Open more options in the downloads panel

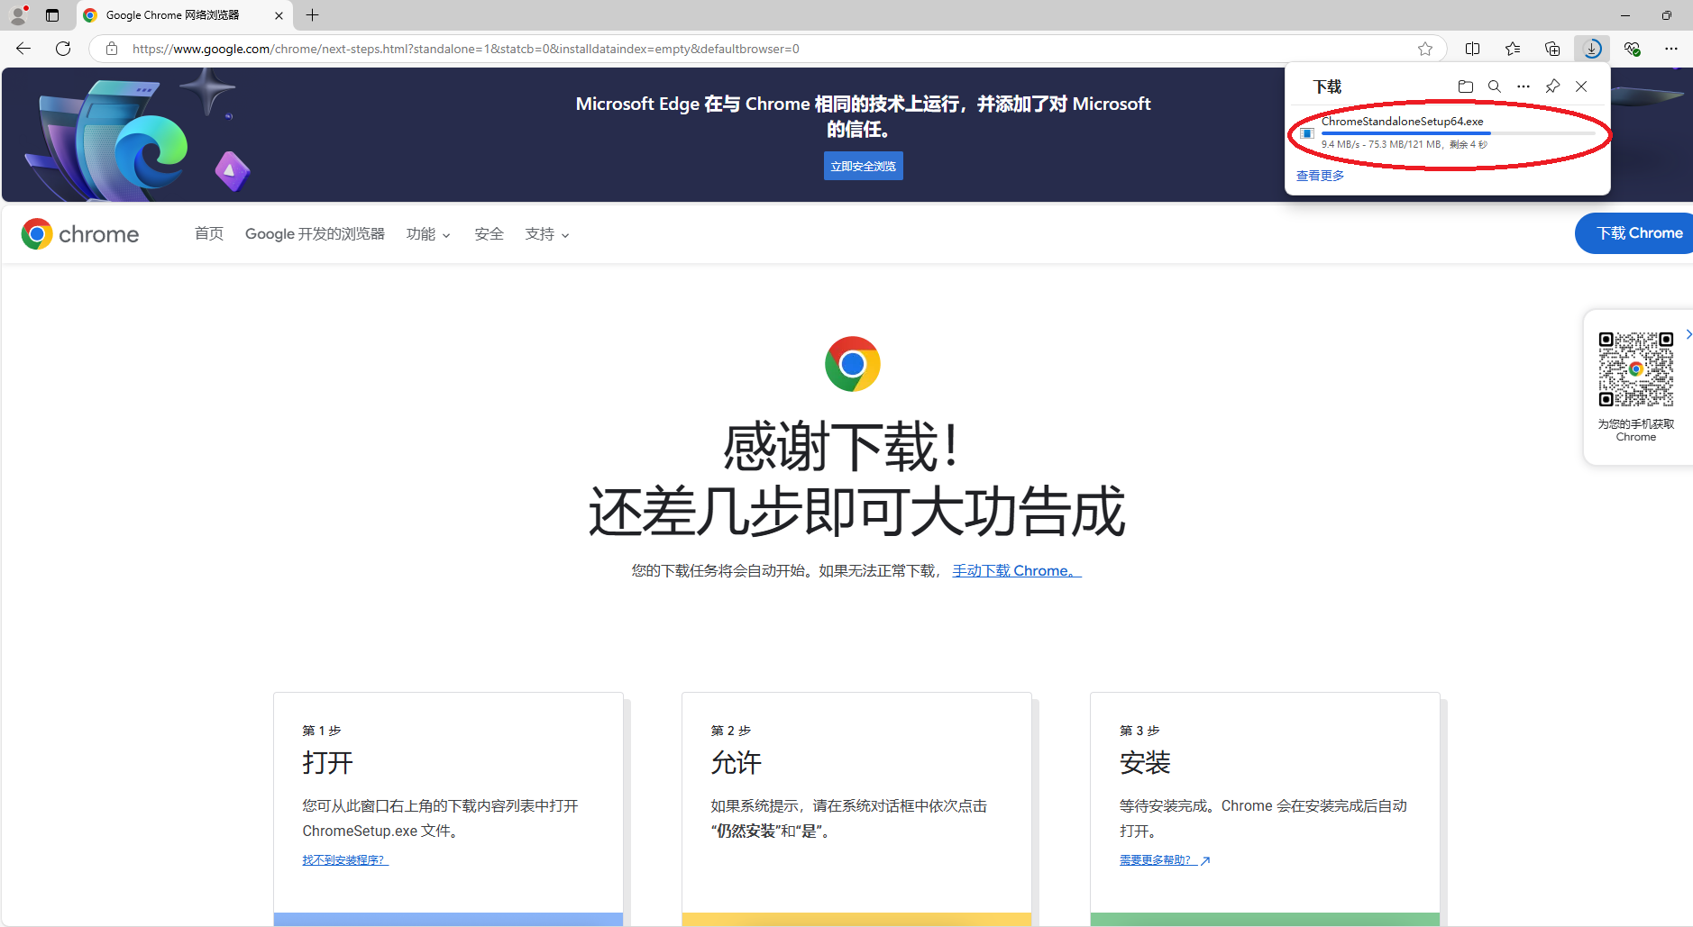coord(1523,86)
